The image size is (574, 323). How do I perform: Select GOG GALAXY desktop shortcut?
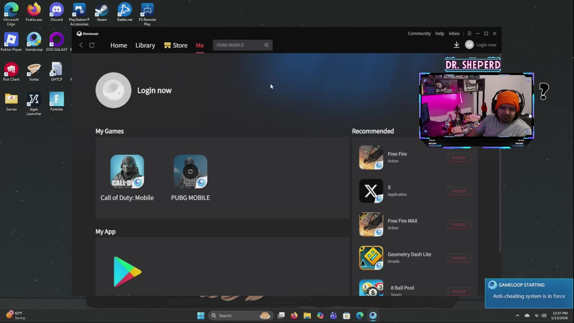pos(57,42)
